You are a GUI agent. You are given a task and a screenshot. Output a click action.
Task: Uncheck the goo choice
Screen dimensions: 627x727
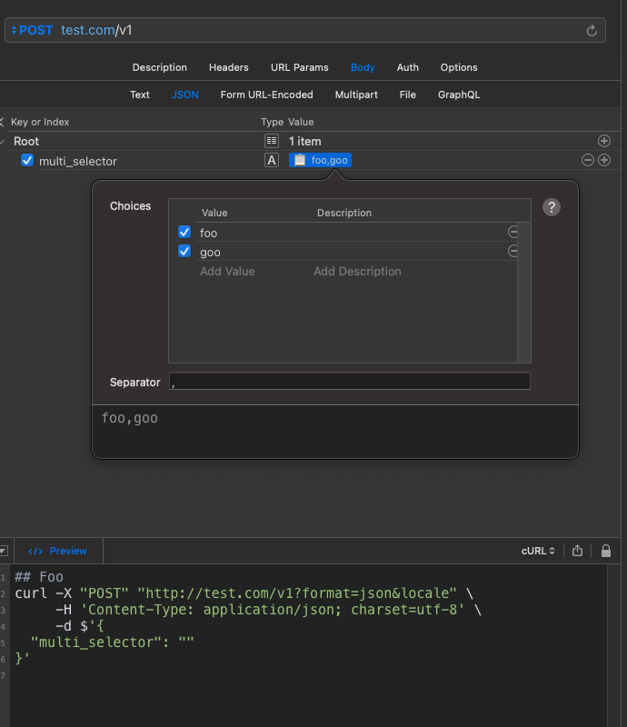coord(184,252)
